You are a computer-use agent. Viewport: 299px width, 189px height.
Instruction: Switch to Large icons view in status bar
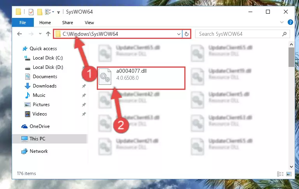(289, 174)
